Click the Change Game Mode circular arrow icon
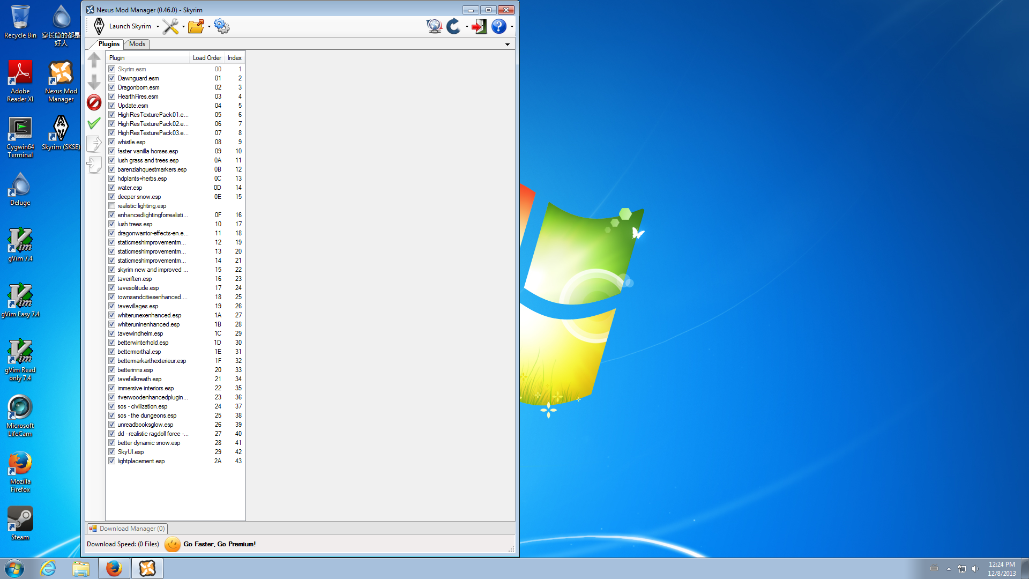Viewport: 1029px width, 579px height. coord(453,26)
